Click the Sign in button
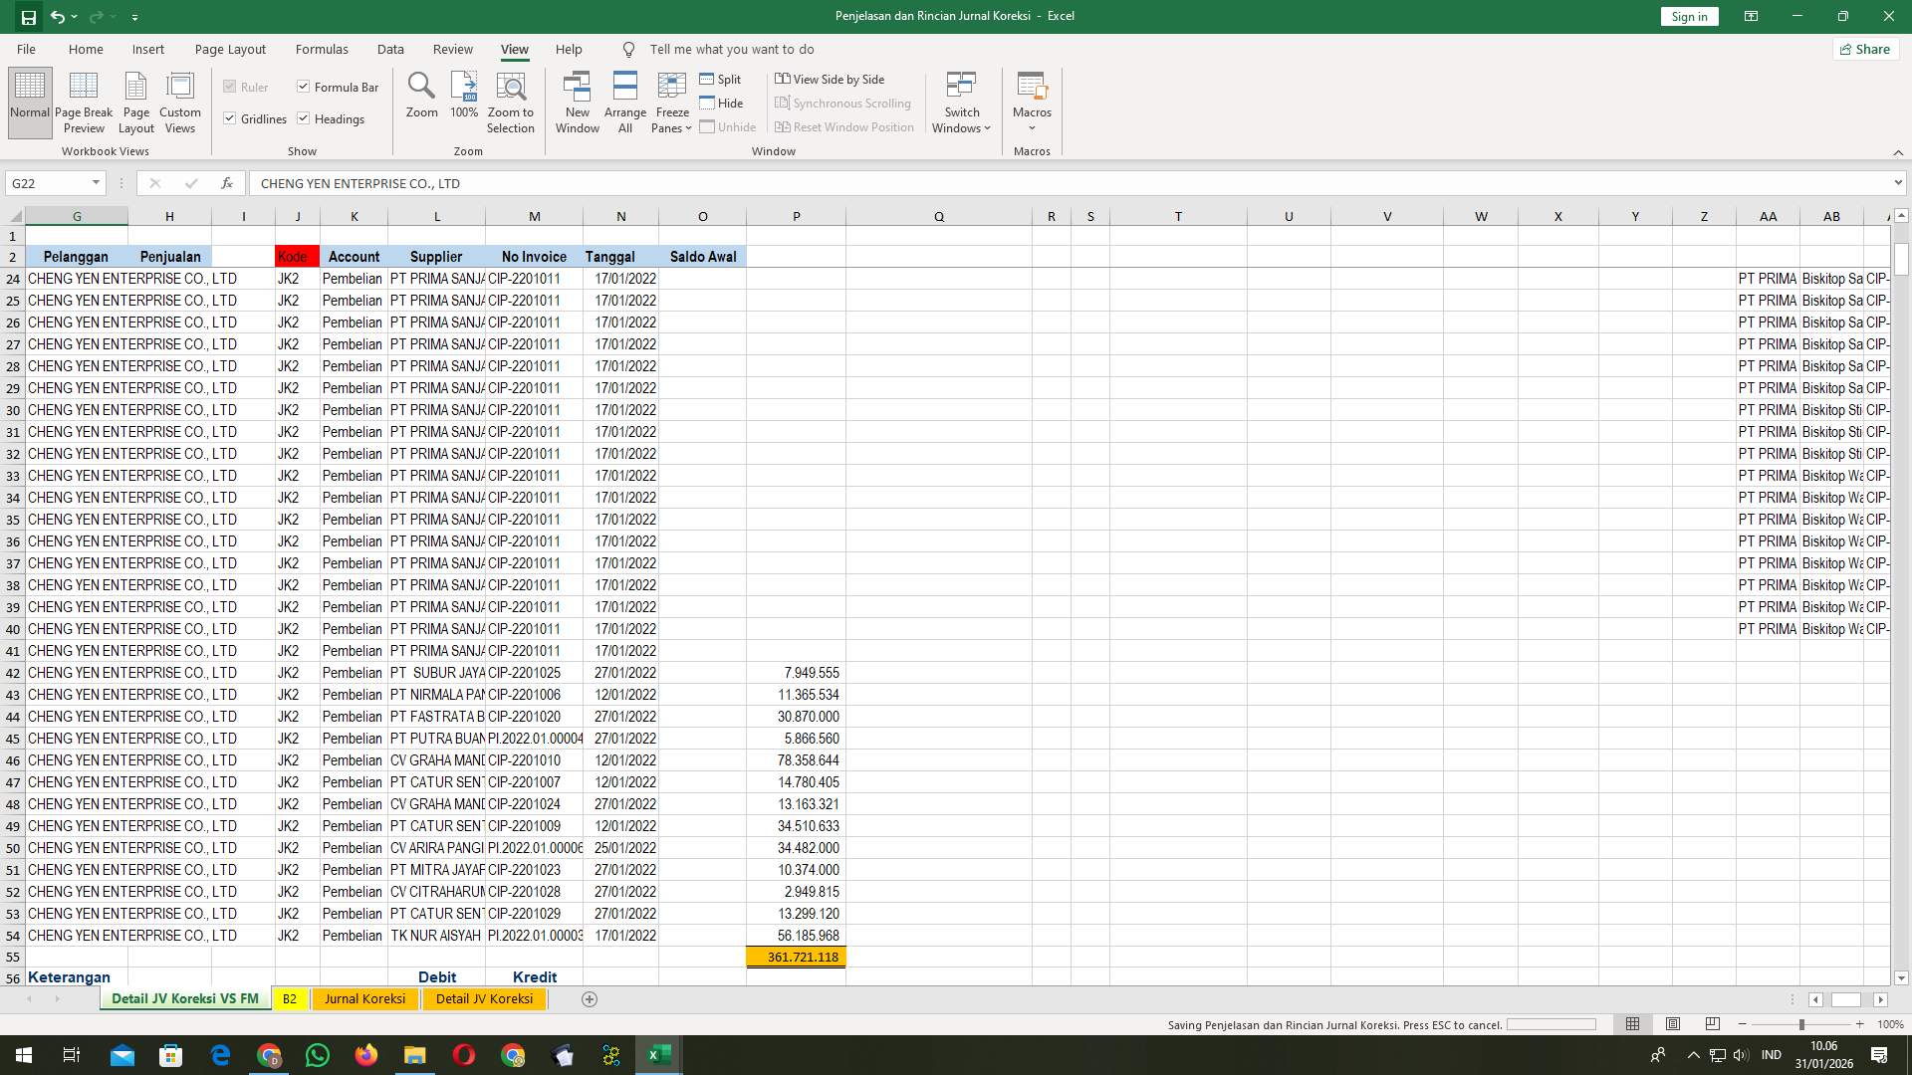Screen dimensions: 1912x1075 coord(1688,16)
